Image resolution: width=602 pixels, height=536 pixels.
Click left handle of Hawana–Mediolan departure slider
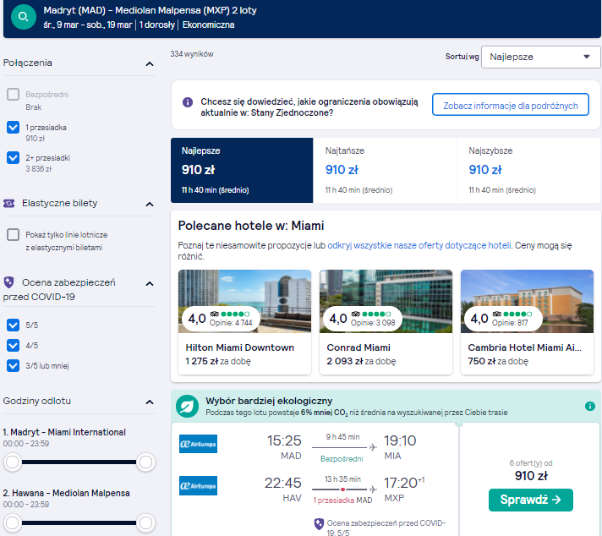(13, 522)
